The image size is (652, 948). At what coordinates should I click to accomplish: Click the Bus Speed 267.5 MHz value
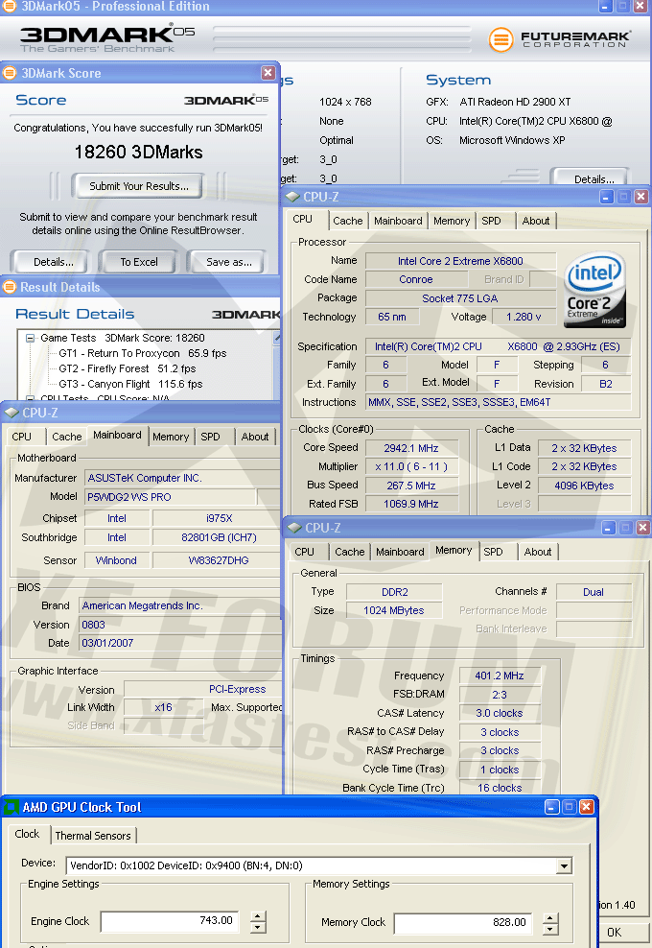(411, 486)
